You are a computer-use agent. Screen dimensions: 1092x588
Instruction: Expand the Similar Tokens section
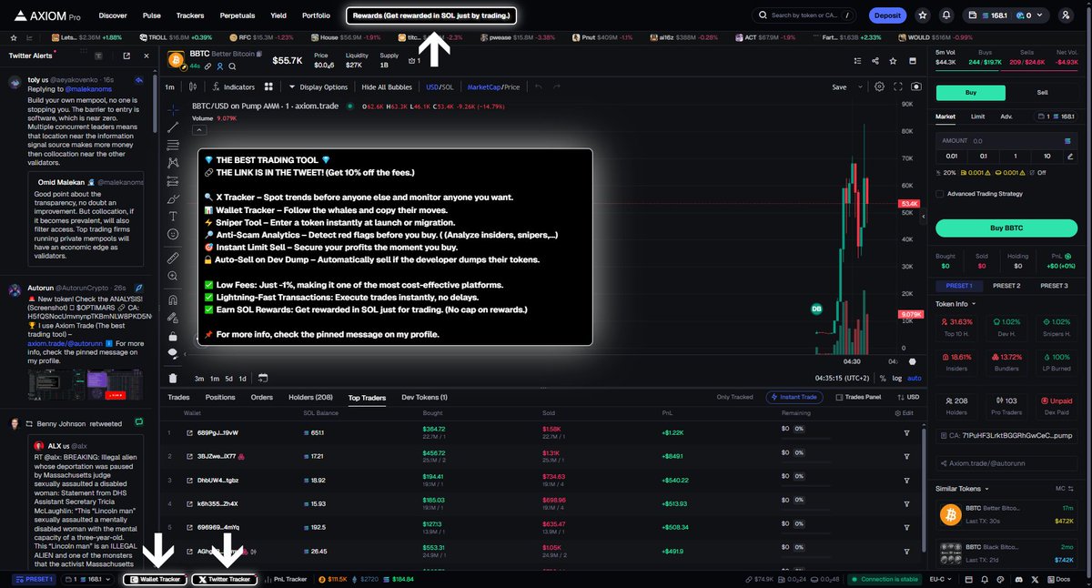click(x=963, y=489)
